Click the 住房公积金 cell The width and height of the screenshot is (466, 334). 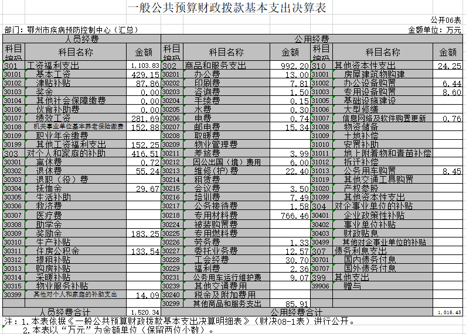click(76, 251)
